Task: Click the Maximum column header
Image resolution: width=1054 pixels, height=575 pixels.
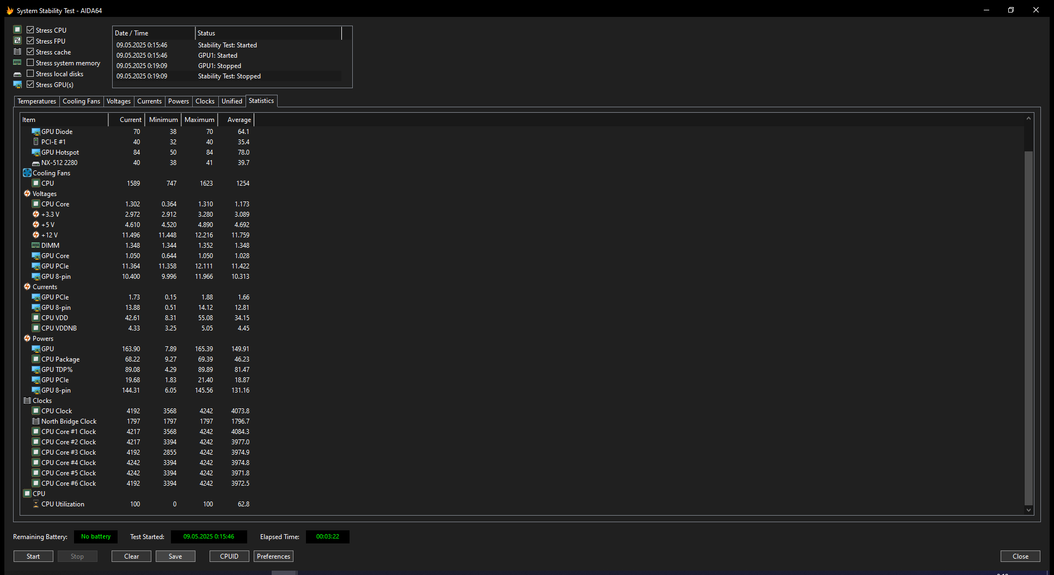Action: click(199, 120)
